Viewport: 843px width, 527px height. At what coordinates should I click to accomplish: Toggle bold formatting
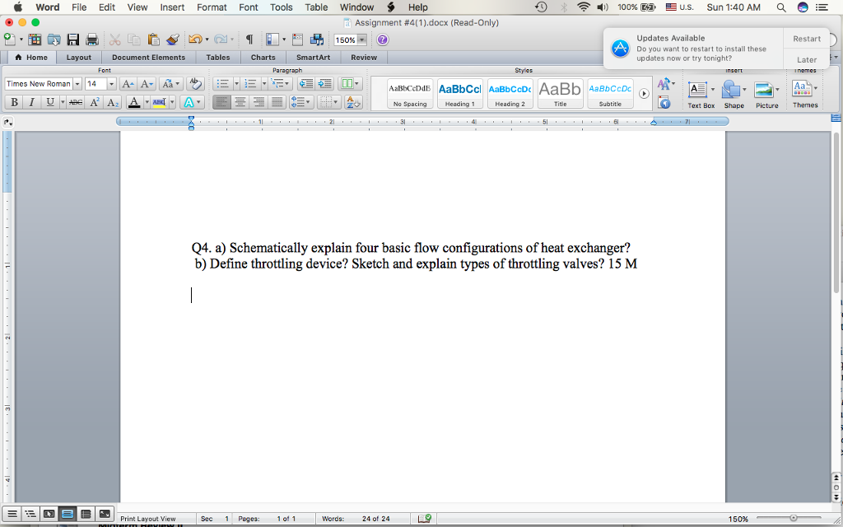(x=14, y=102)
